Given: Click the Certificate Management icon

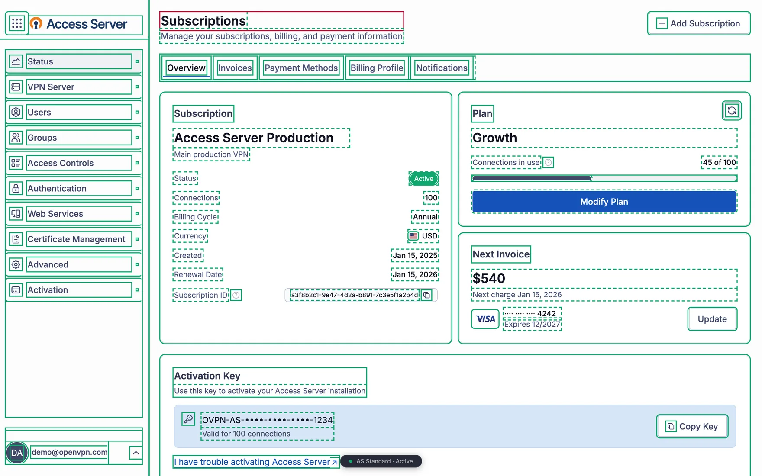Looking at the screenshot, I should (x=16, y=239).
